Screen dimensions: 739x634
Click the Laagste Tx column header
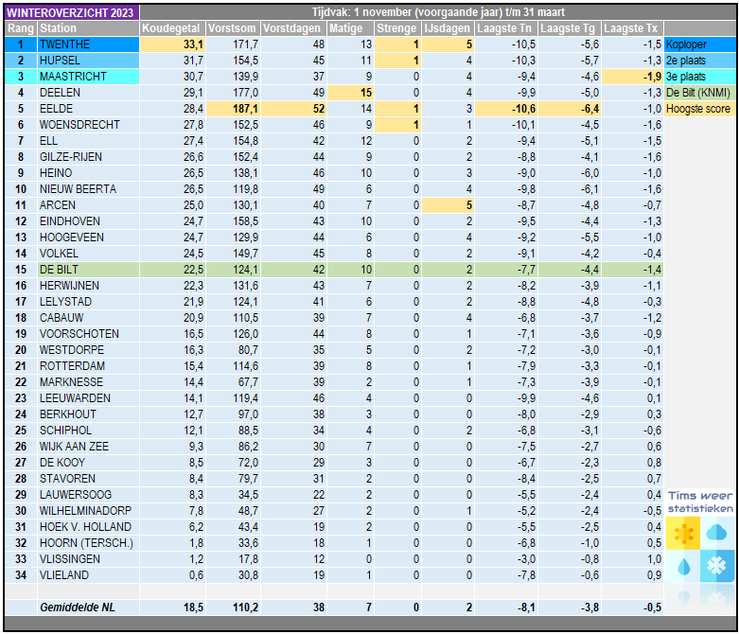coord(632,28)
